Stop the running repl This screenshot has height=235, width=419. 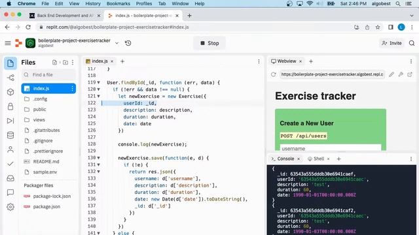coord(209,43)
